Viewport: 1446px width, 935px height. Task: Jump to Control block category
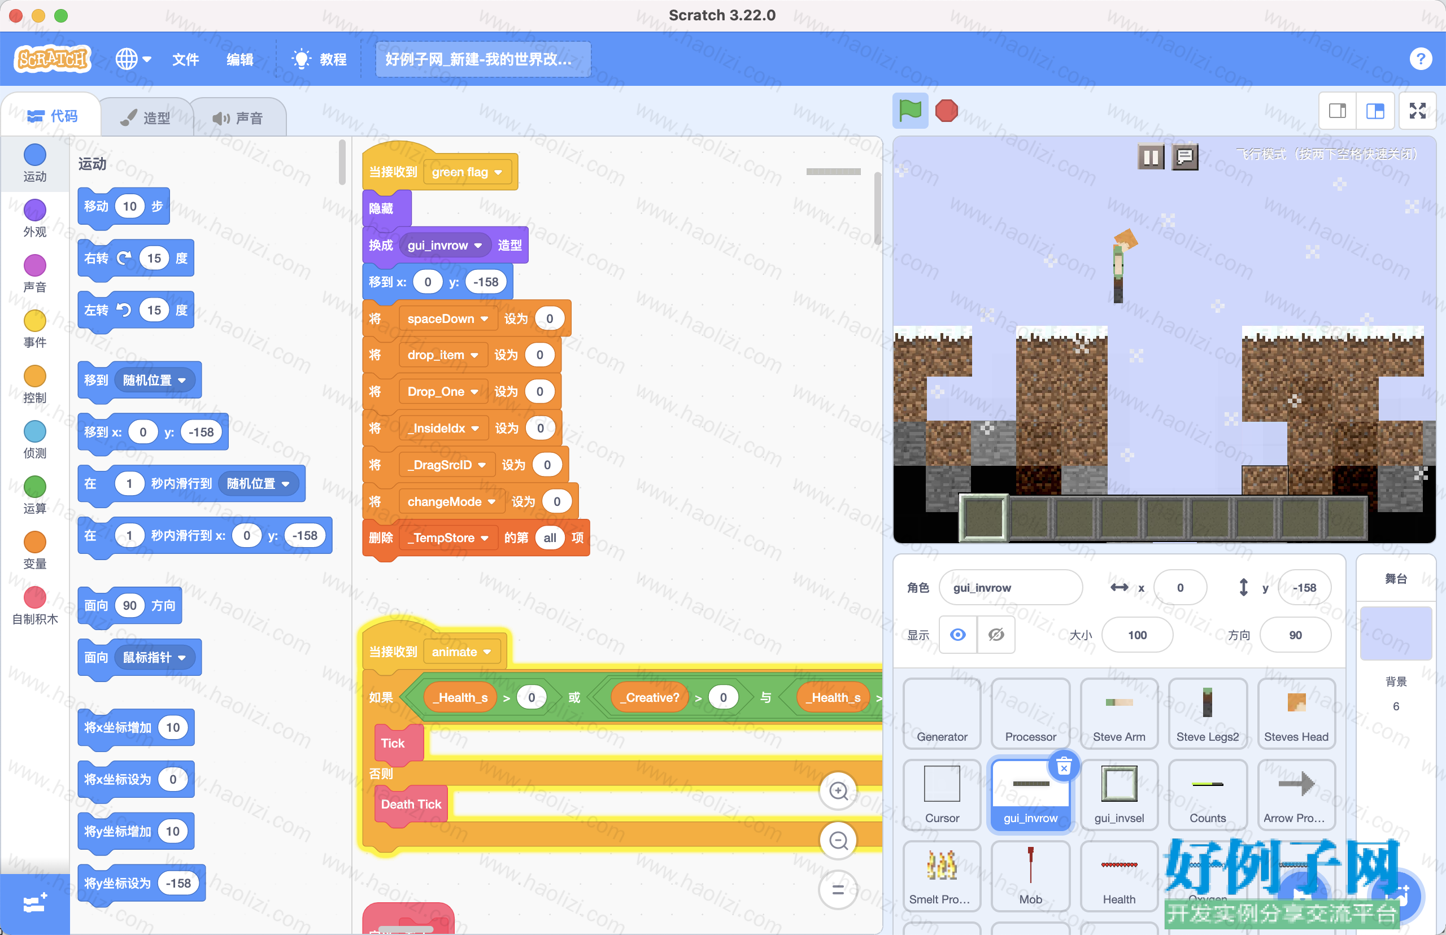pyautogui.click(x=34, y=385)
